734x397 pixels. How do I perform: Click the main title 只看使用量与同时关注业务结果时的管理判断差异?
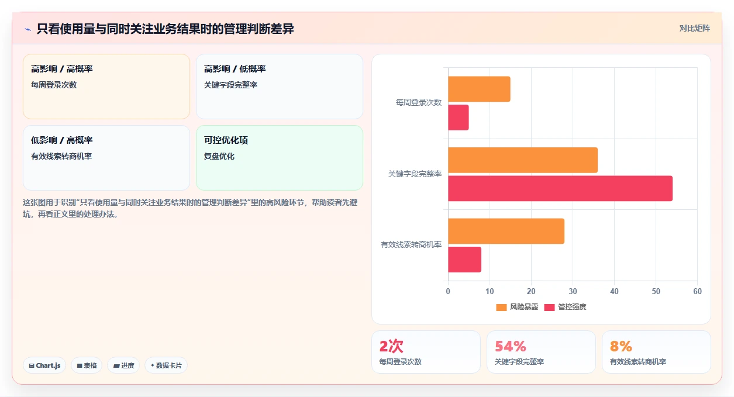pyautogui.click(x=165, y=29)
